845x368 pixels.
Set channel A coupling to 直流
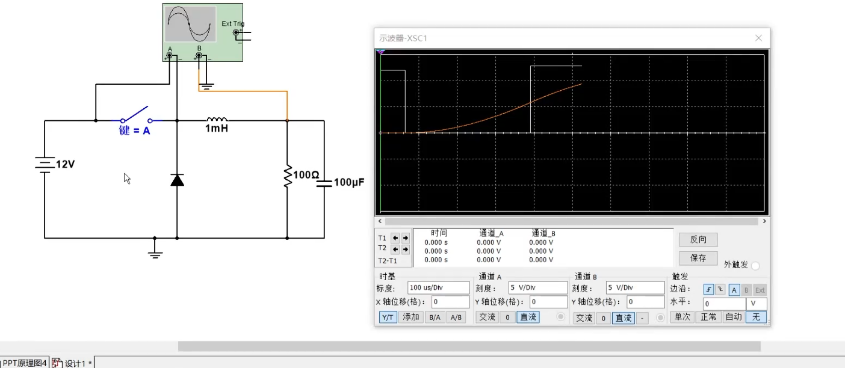tap(528, 317)
